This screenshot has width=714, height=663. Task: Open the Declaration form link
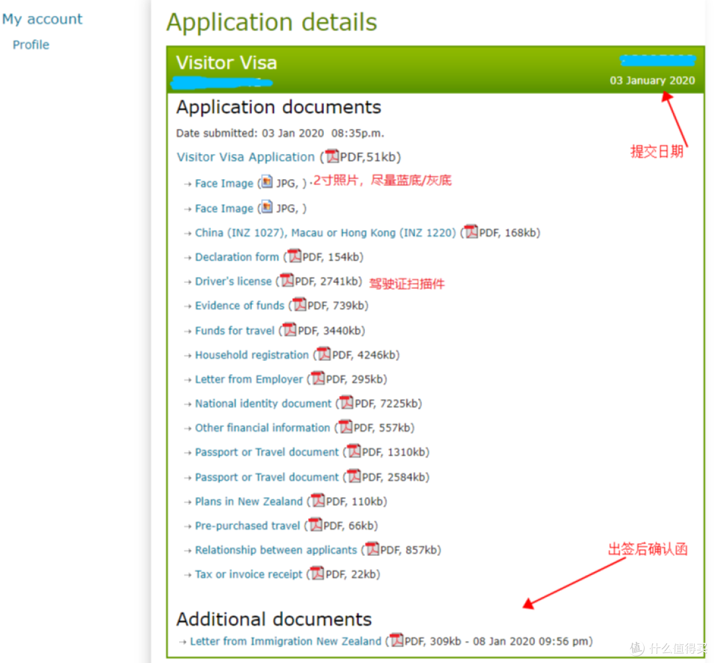[237, 257]
